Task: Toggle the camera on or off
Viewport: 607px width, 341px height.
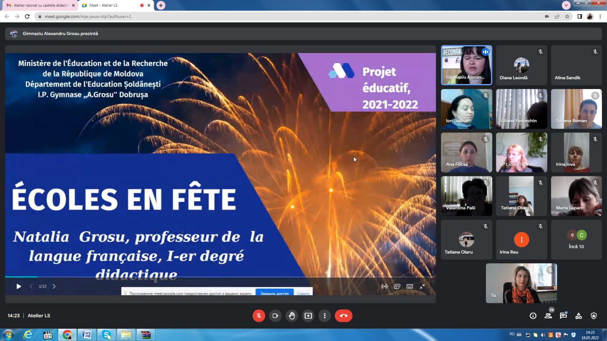Action: 275,316
